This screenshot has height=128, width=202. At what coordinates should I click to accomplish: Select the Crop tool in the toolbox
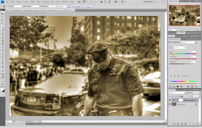pos(3,27)
